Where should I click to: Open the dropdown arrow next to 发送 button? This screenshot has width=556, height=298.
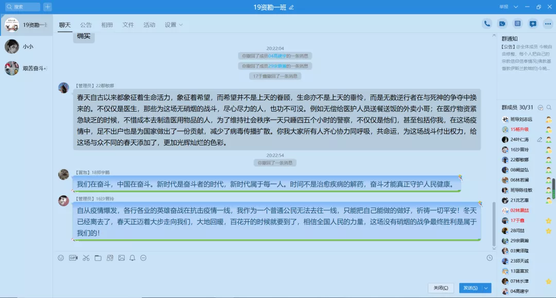[486, 288]
